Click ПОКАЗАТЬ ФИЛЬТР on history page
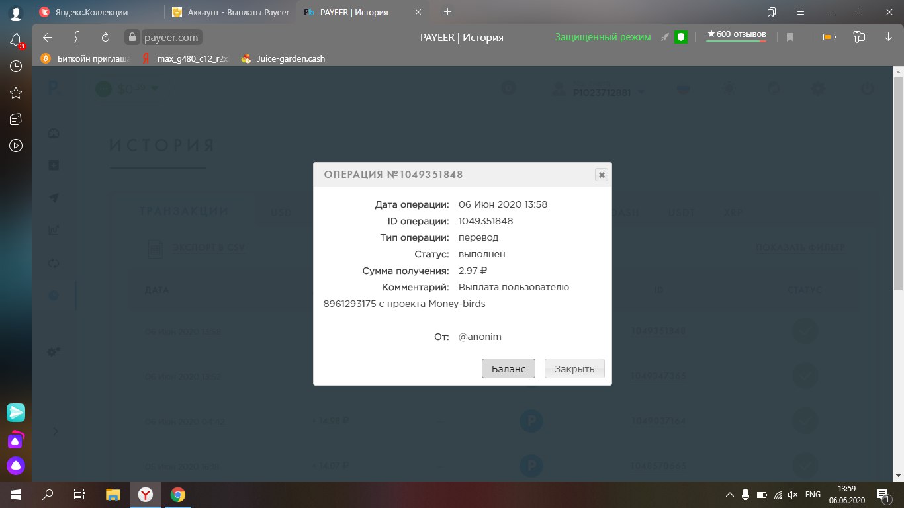The width and height of the screenshot is (904, 508). tap(801, 248)
